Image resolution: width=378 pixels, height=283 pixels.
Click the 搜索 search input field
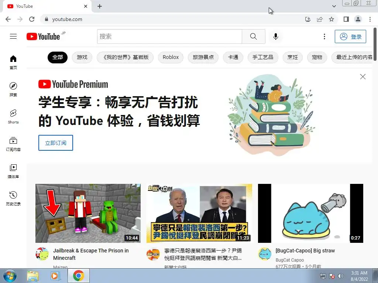(169, 36)
